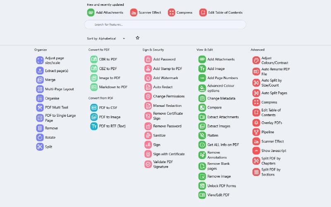Click the Merge tool icon
331x207 pixels.
(40, 80)
